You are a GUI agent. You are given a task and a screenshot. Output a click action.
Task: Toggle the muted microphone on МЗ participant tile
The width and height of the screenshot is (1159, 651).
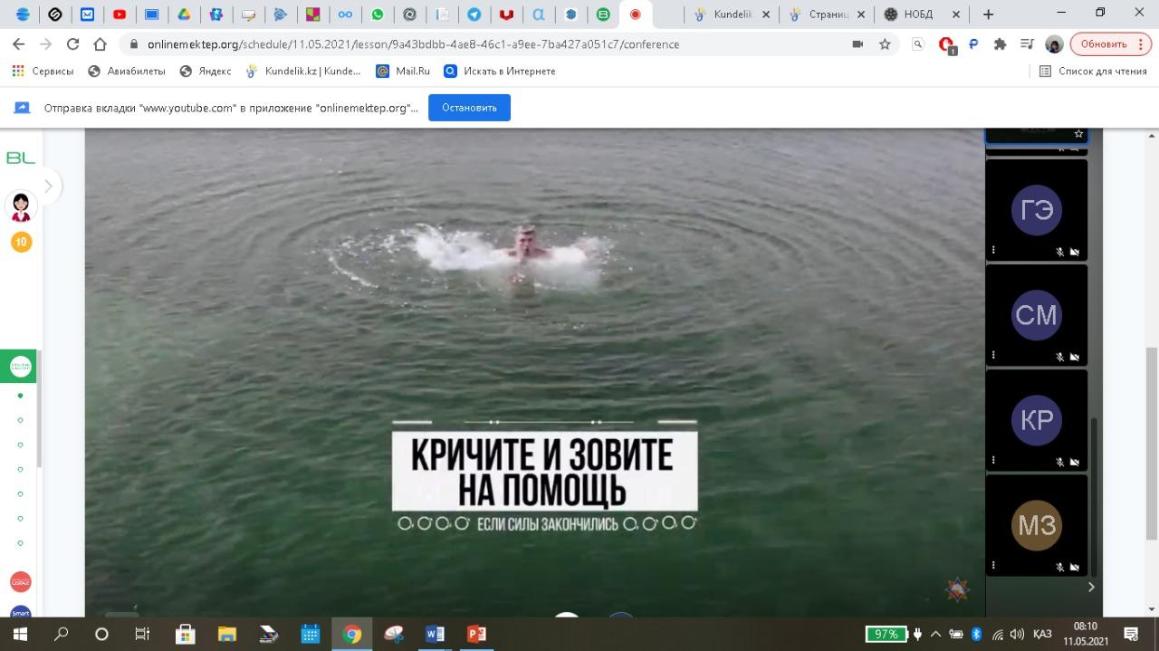[x=1059, y=567]
